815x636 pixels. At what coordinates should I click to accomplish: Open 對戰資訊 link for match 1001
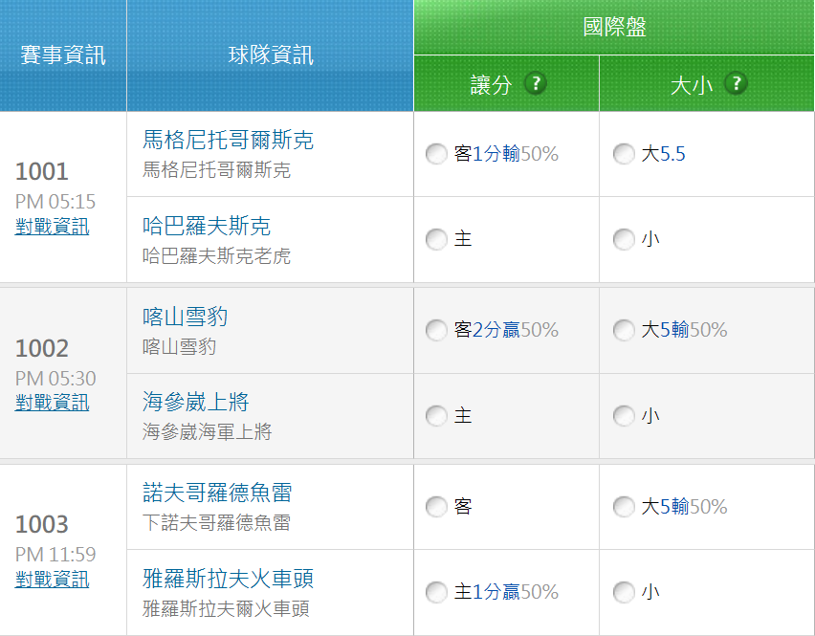coord(53,227)
